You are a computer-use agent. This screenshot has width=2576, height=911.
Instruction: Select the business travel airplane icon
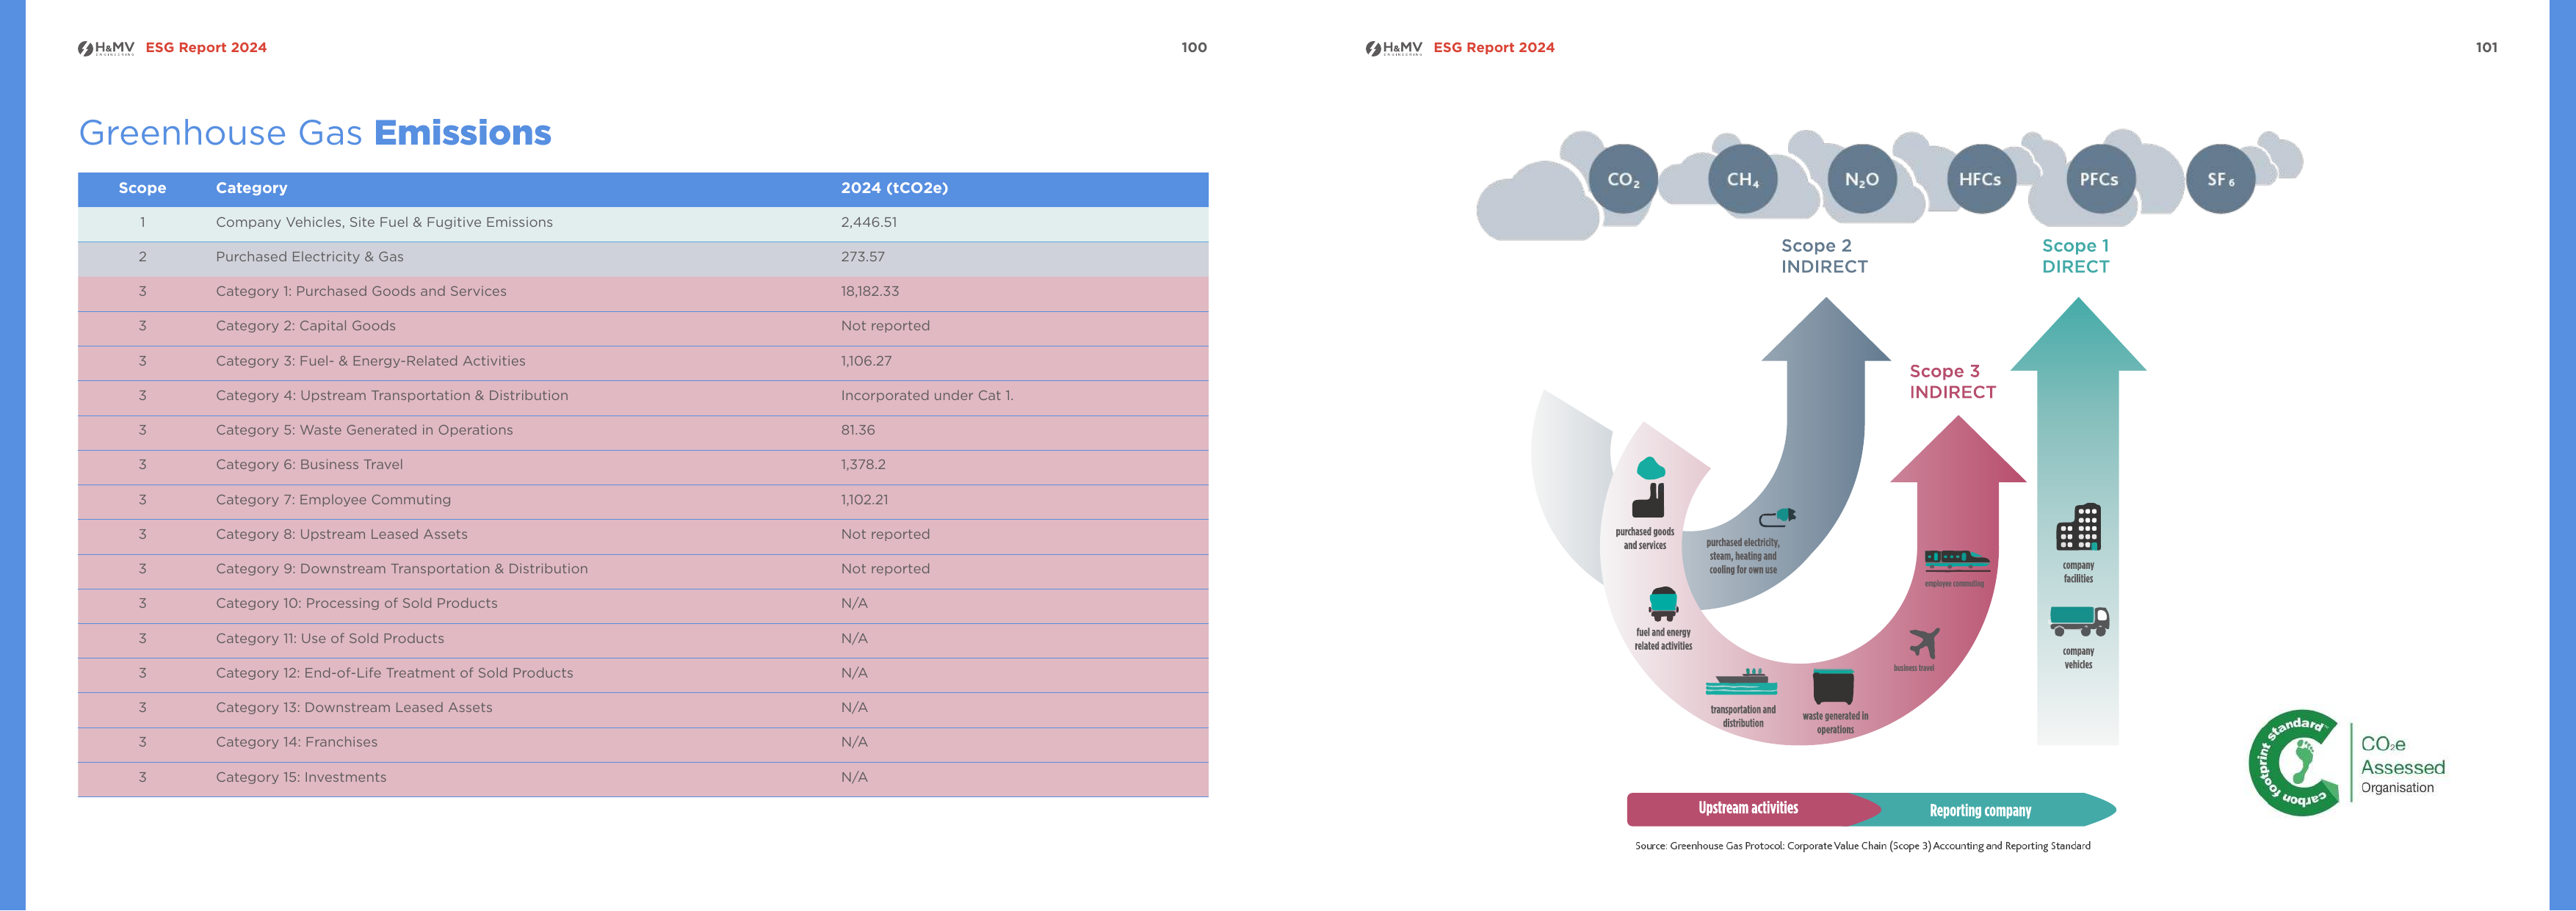coord(1924,642)
